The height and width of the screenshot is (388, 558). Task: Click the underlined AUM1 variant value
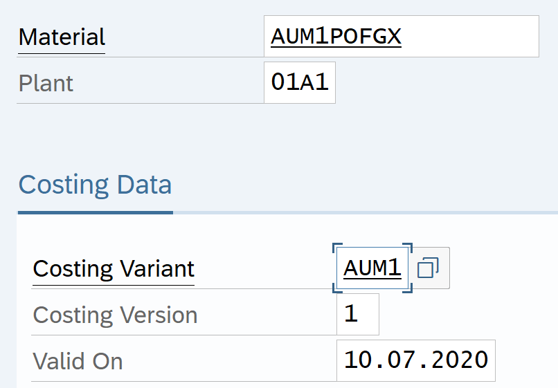click(x=372, y=268)
